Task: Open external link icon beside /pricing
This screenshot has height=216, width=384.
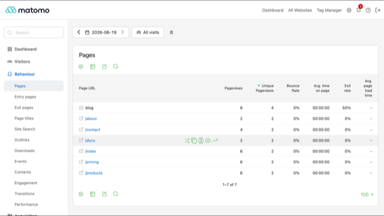Action: point(81,162)
